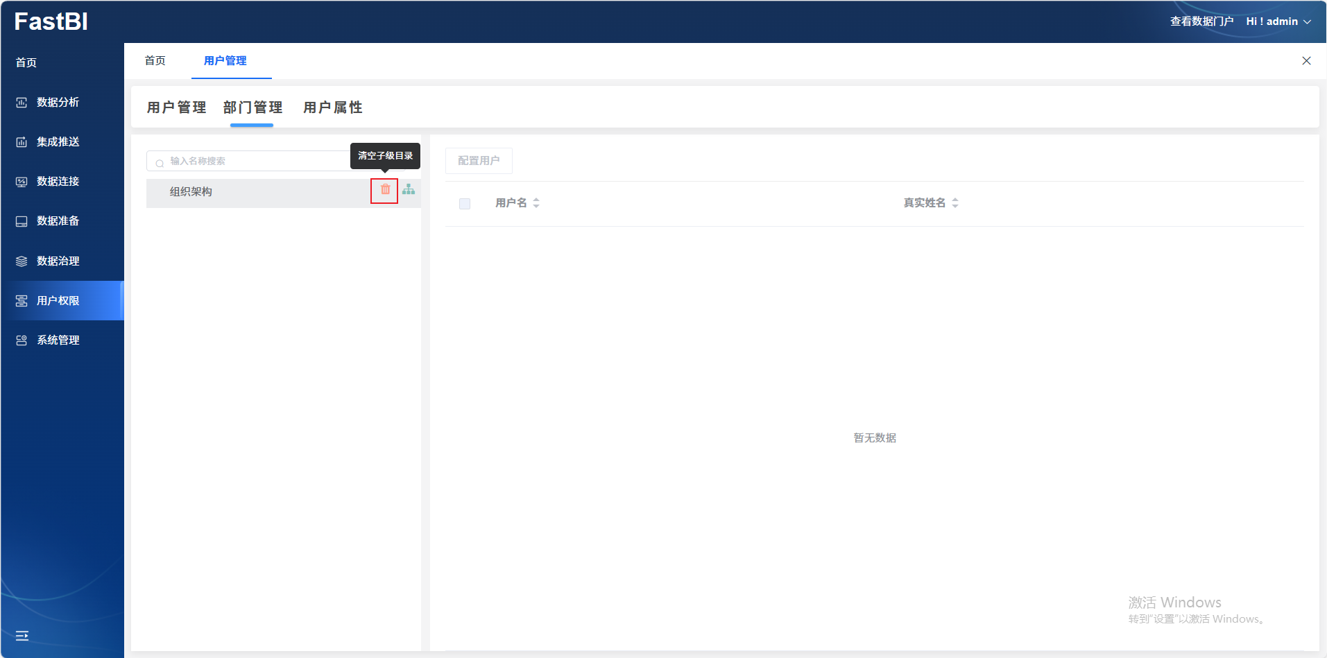Select the 组织架构 tree node

[191, 192]
